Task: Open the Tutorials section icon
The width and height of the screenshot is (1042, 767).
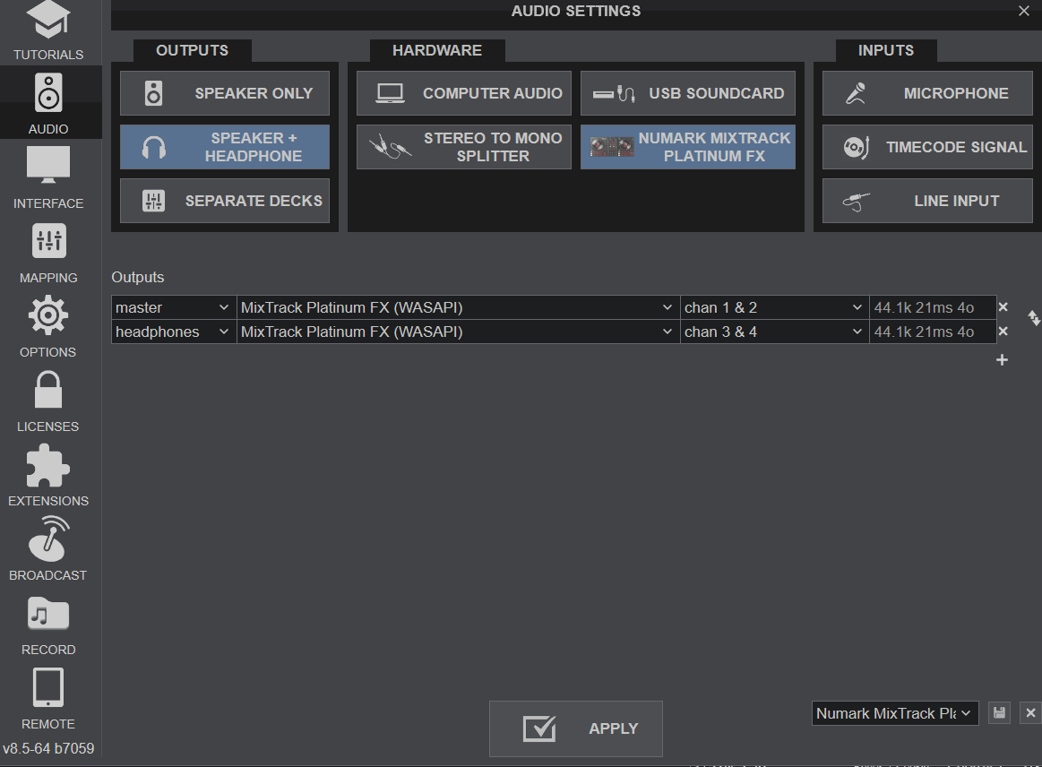Action: pyautogui.click(x=47, y=20)
